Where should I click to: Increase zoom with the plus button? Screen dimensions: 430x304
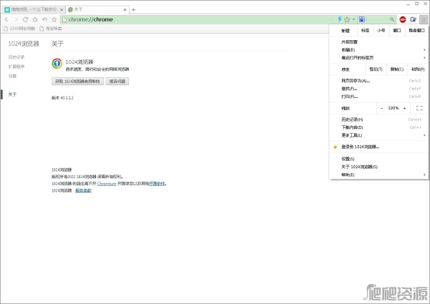click(x=404, y=107)
